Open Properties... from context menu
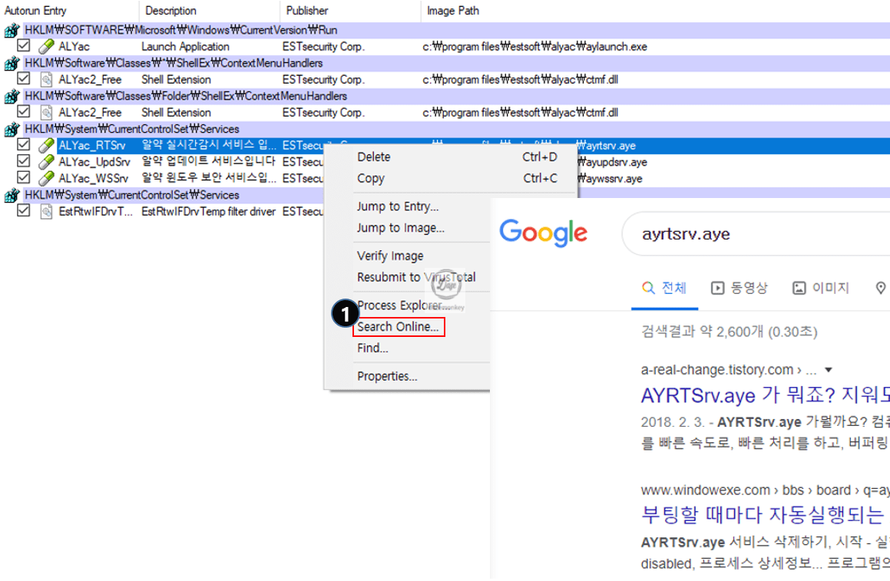The height and width of the screenshot is (581, 890). coord(387,376)
